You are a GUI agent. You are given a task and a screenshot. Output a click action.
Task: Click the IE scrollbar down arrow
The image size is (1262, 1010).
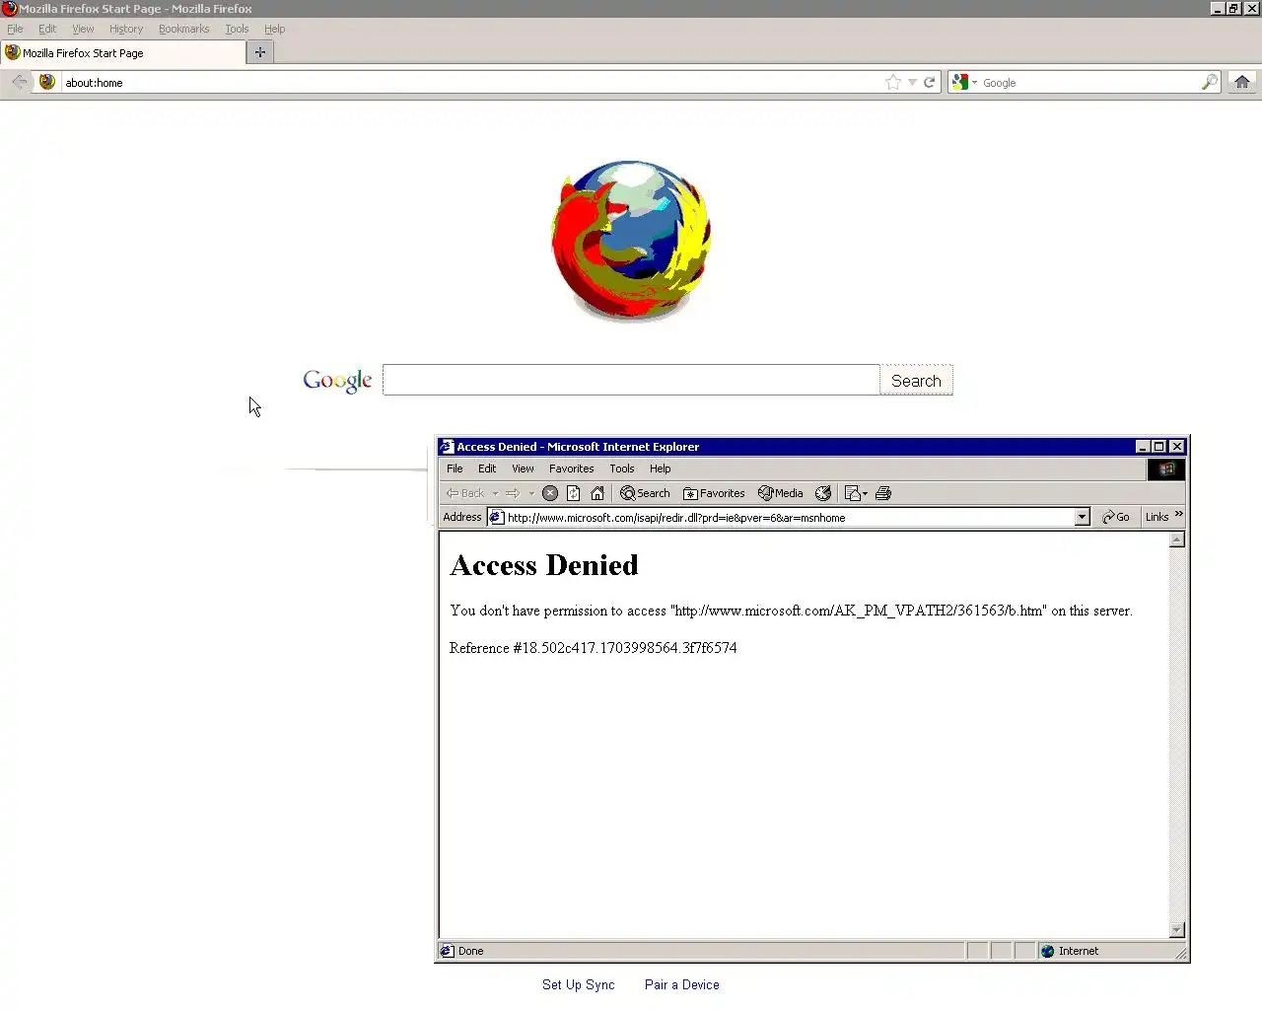click(1176, 930)
